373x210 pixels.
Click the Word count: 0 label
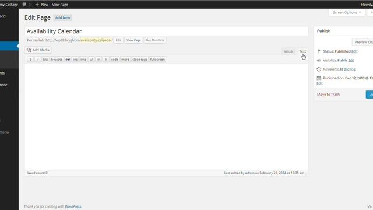coord(37,173)
